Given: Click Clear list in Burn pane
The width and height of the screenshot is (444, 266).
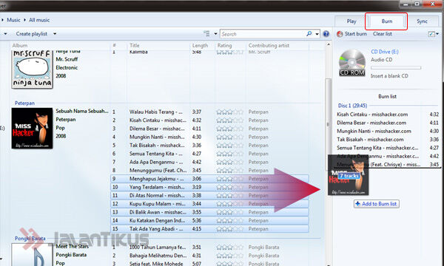Looking at the screenshot, I should point(383,34).
